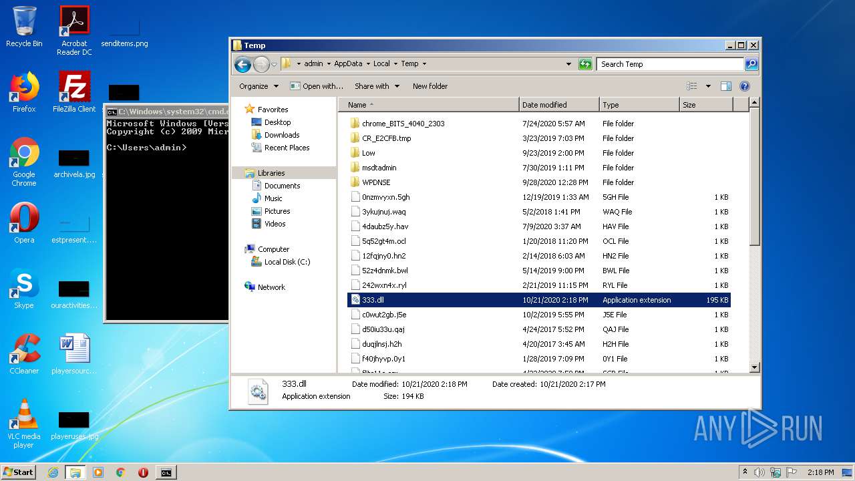Screen dimensions: 855x481
Task: Show hidden tray icons arrow
Action: (x=745, y=472)
